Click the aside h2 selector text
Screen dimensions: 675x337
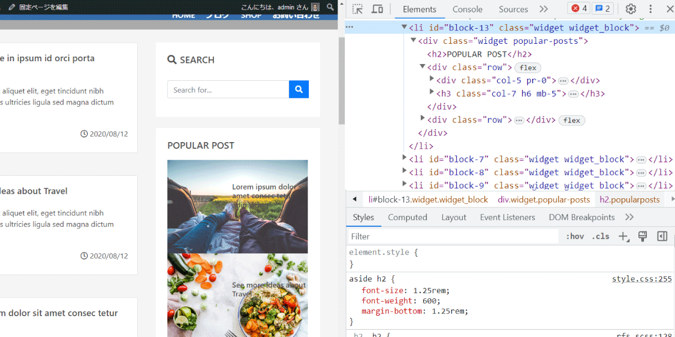tap(368, 279)
